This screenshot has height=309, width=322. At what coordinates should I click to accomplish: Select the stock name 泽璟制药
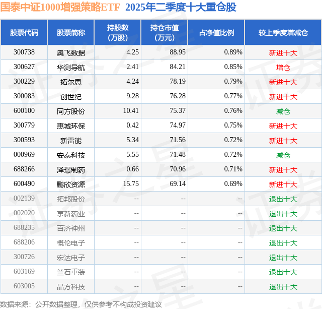pos(71,170)
